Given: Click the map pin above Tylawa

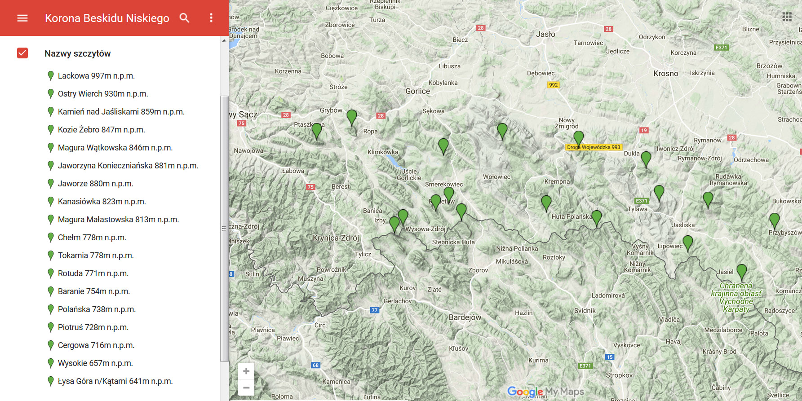Looking at the screenshot, I should [x=659, y=193].
